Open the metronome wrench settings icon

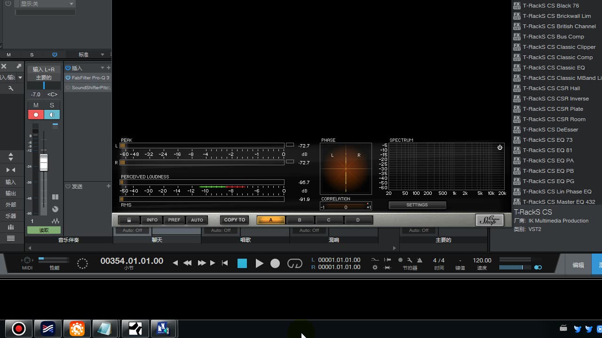pyautogui.click(x=410, y=260)
